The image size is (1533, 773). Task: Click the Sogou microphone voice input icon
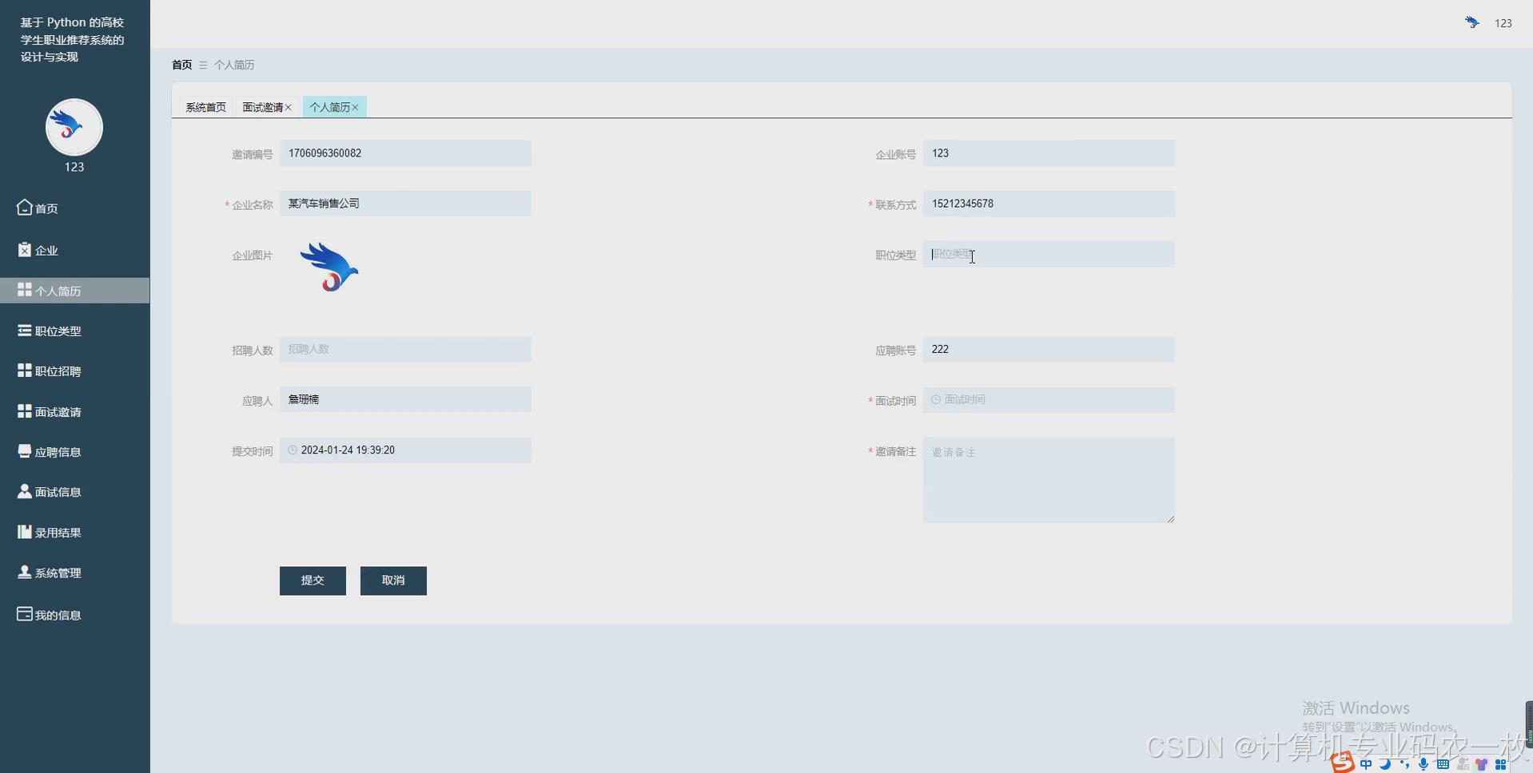coord(1423,764)
